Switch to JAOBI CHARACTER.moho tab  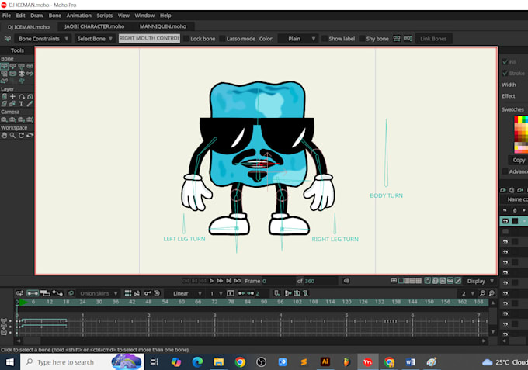coord(94,26)
